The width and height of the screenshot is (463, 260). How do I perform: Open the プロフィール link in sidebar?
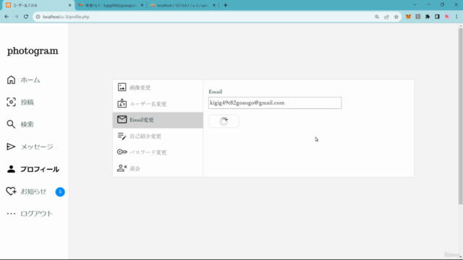pos(40,169)
